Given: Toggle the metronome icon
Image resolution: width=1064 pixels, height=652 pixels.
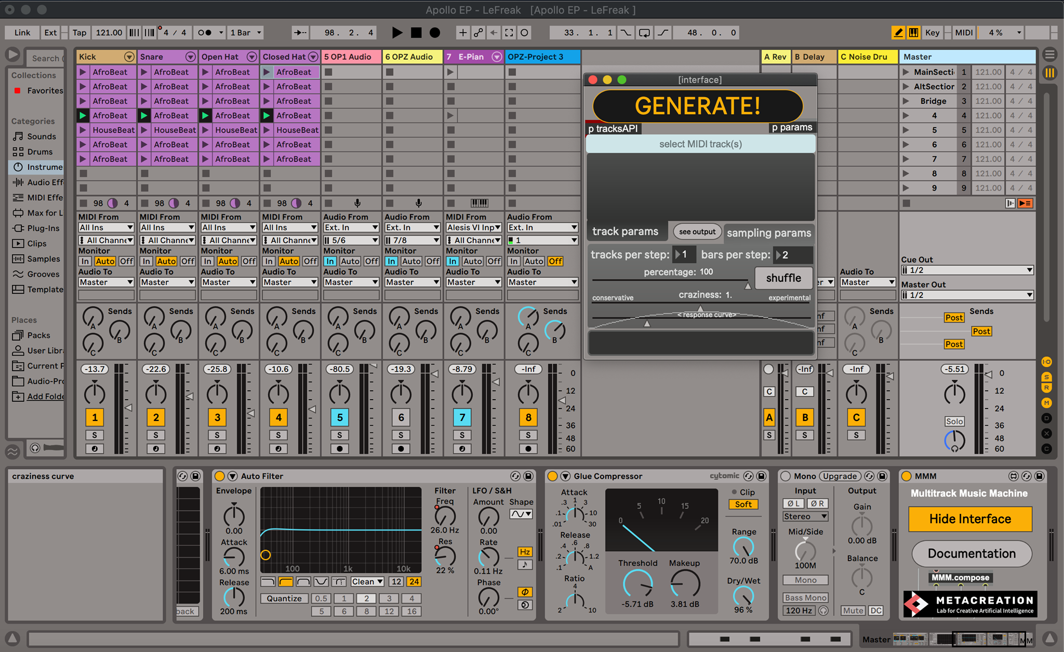Looking at the screenshot, I should click(x=205, y=33).
